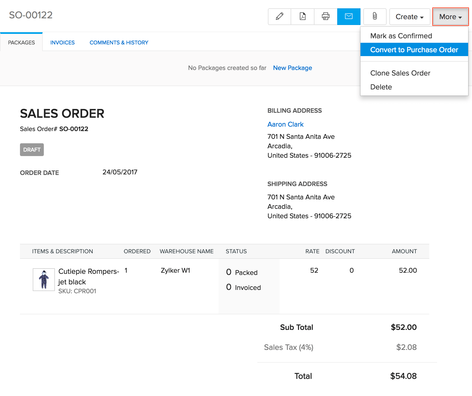Switch to the INVOICES tab

coord(62,42)
